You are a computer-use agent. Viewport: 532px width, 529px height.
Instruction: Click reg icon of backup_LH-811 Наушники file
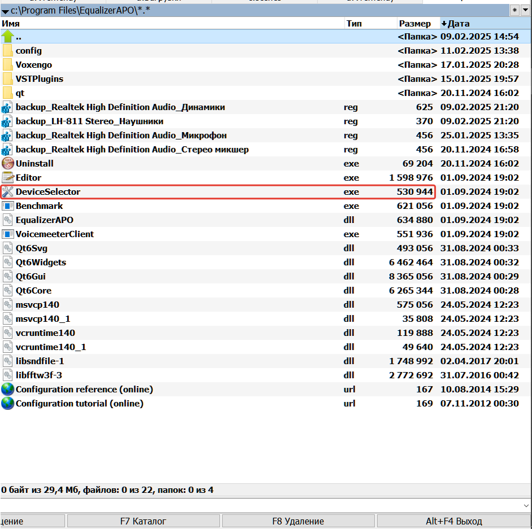7,121
